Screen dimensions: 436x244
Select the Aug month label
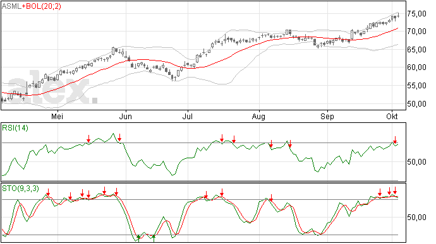coord(258,117)
